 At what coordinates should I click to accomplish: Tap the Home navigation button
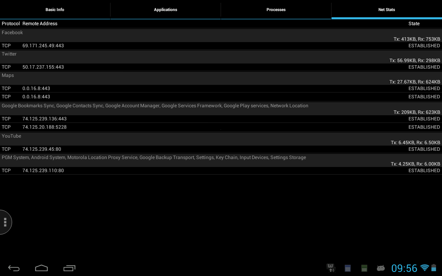41,268
